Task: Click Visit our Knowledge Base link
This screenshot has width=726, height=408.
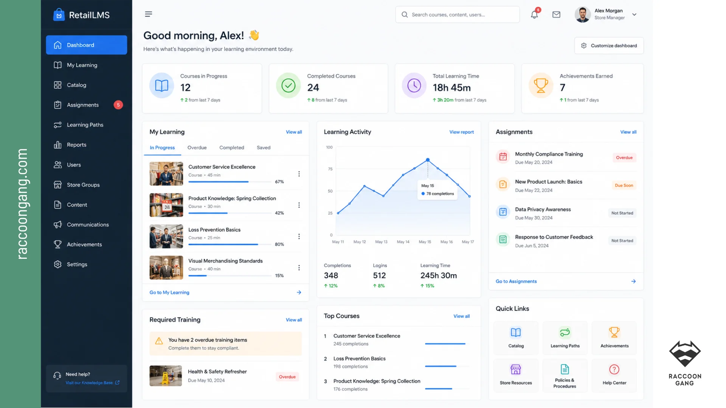Action: (x=92, y=383)
